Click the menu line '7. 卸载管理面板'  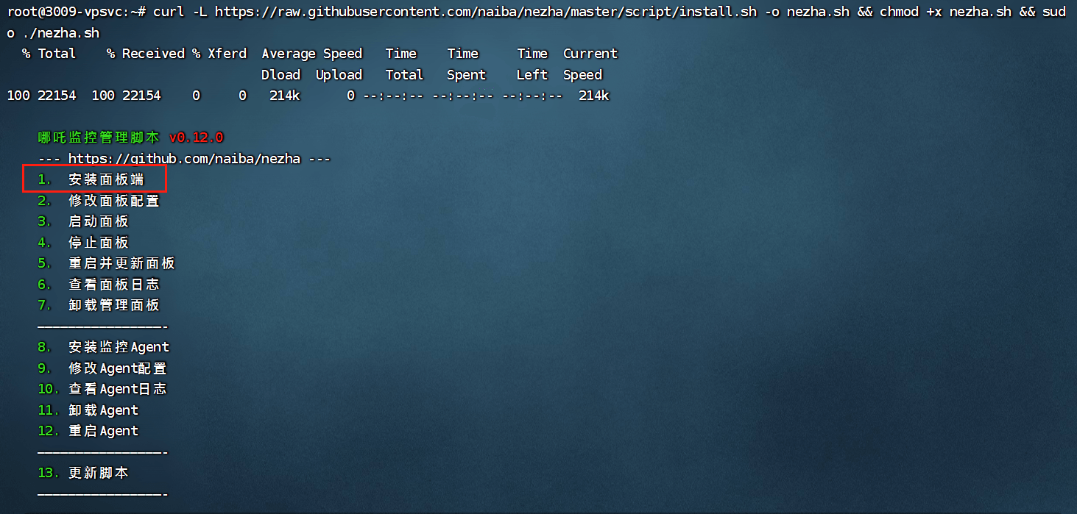pyautogui.click(x=99, y=305)
